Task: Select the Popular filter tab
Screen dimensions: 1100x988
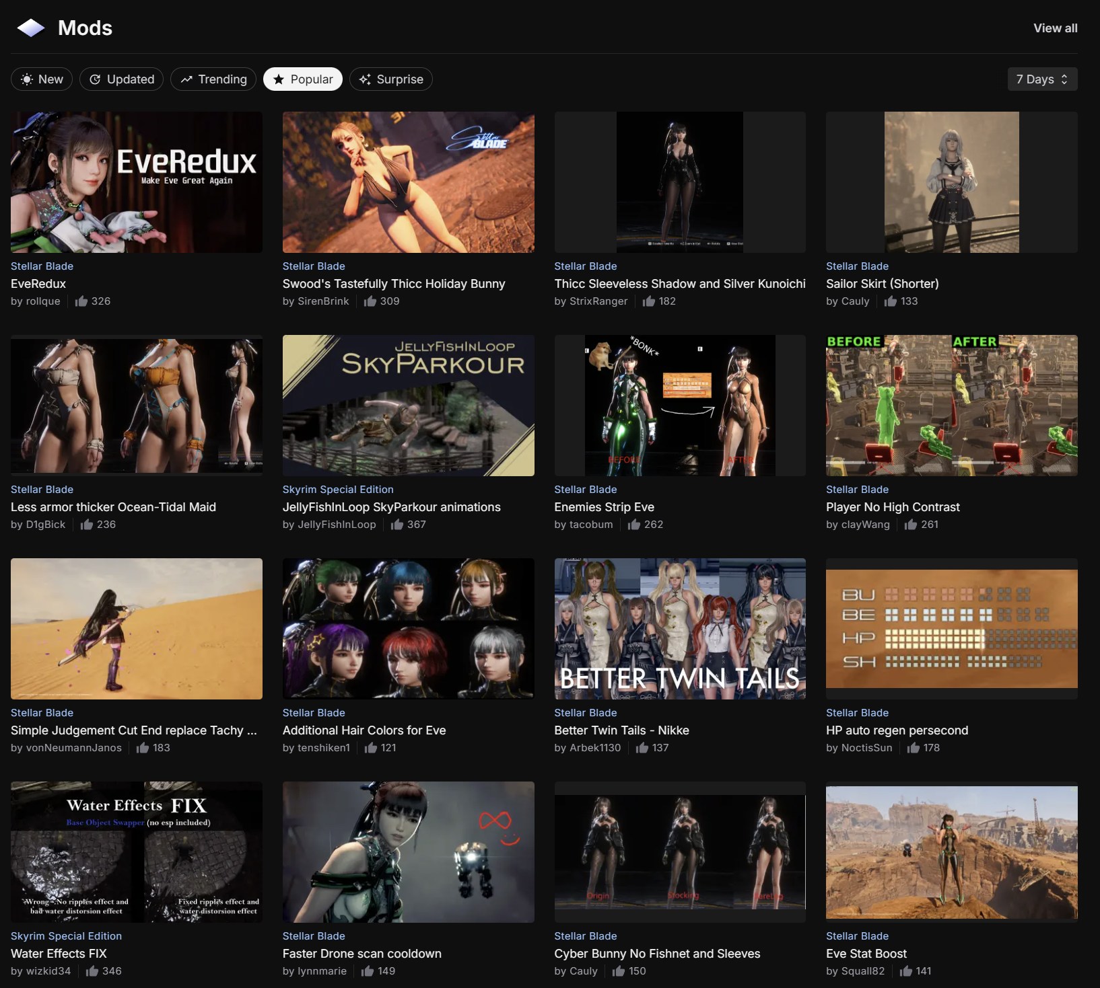Action: (303, 79)
